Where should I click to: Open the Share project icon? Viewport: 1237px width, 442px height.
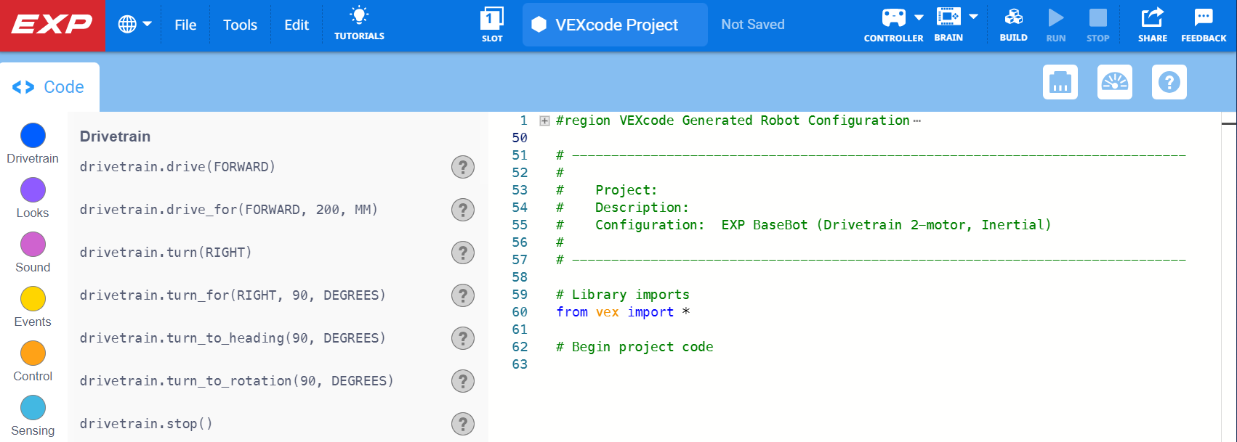tap(1152, 17)
